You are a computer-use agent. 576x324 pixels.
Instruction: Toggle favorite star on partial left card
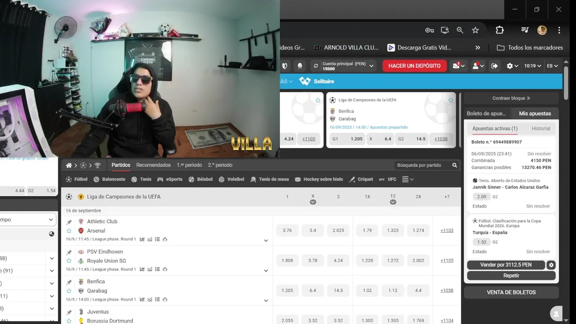click(x=318, y=100)
